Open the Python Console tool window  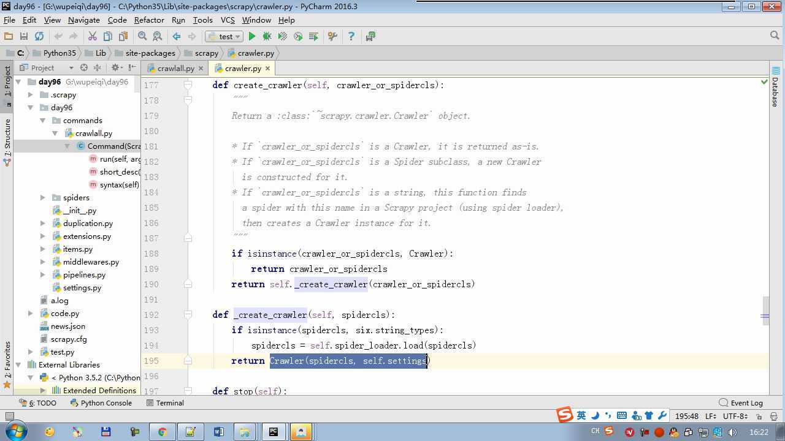click(101, 403)
